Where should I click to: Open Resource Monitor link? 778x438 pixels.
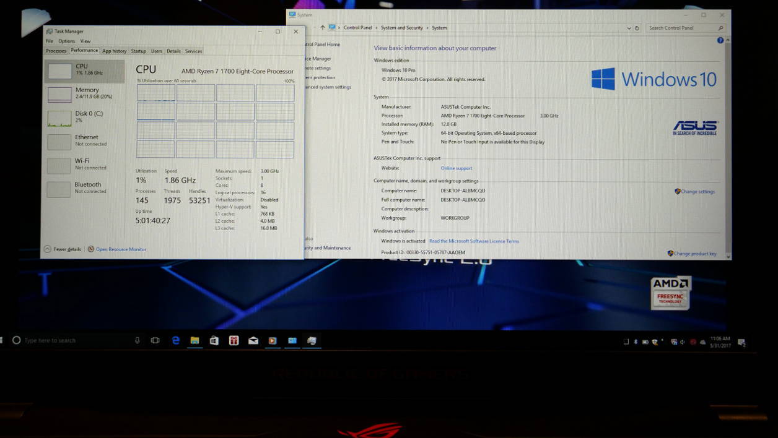pos(121,249)
